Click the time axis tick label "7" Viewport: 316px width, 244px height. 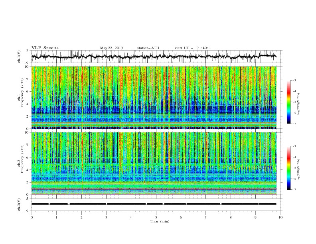point(205,217)
